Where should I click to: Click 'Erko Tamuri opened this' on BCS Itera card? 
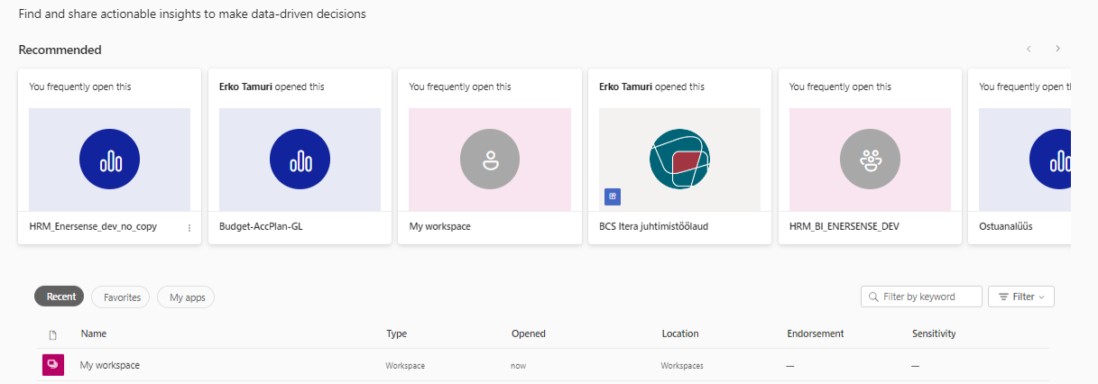tap(651, 87)
